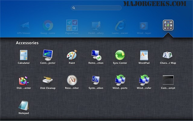
Task: Click the magnifier search icon
Action: 74,8
